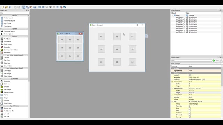
Task: Pick Combo Box in Widget Box
Action: pyautogui.click(x=7, y=108)
